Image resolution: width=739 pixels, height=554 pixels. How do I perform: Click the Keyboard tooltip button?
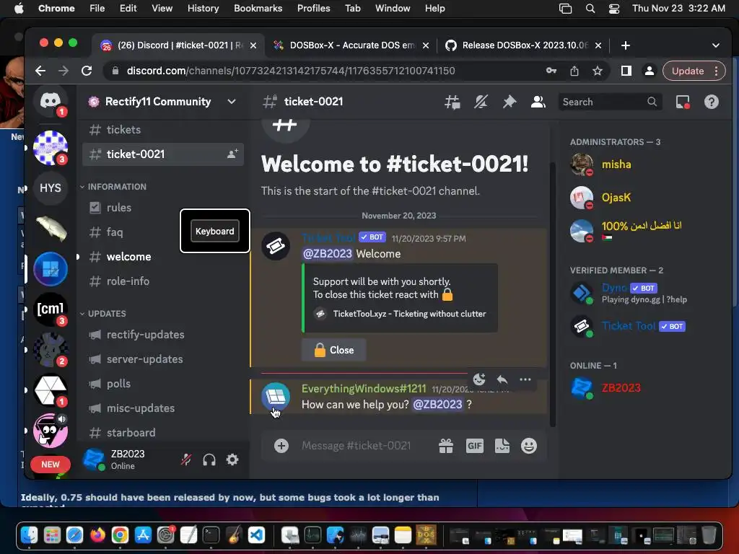click(x=215, y=232)
